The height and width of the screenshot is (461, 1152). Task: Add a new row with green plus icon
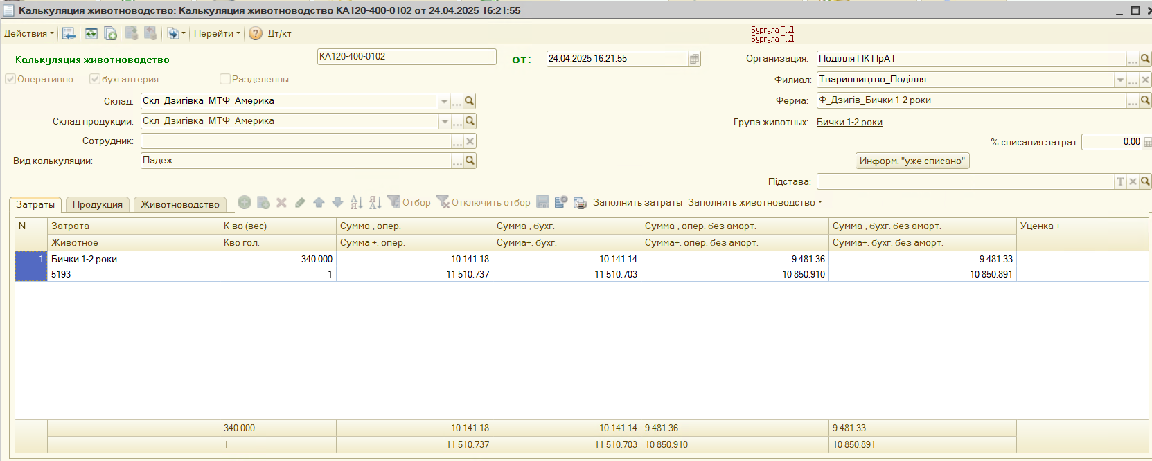(245, 202)
